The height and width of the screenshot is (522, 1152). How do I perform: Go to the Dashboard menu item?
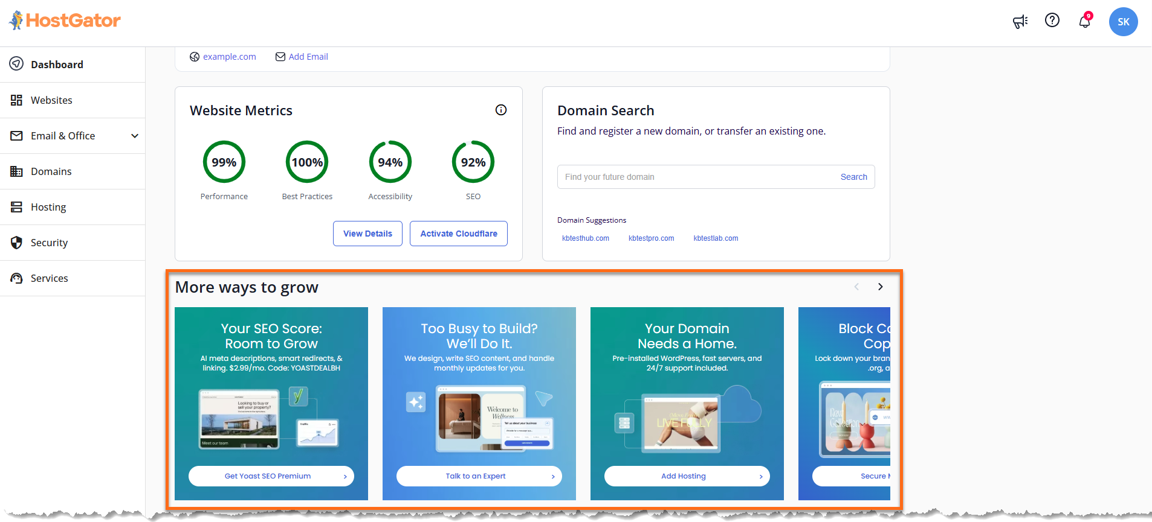(73, 65)
